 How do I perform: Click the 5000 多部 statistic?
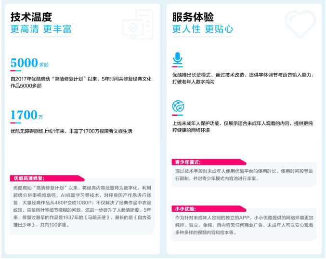pyautogui.click(x=29, y=63)
